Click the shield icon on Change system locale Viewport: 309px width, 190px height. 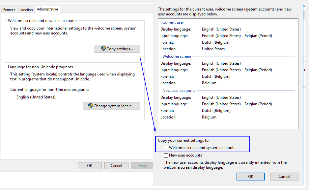(90, 106)
